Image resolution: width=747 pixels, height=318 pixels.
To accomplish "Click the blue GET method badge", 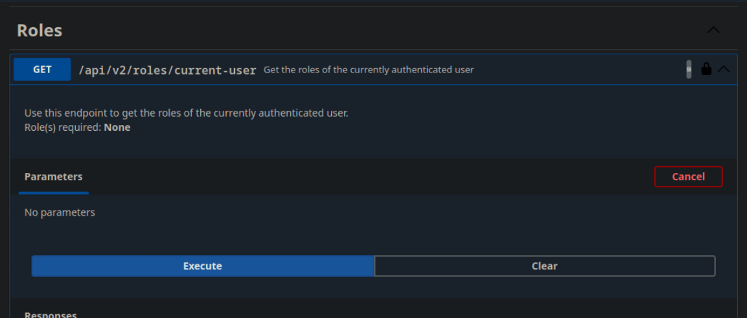I will tap(42, 69).
